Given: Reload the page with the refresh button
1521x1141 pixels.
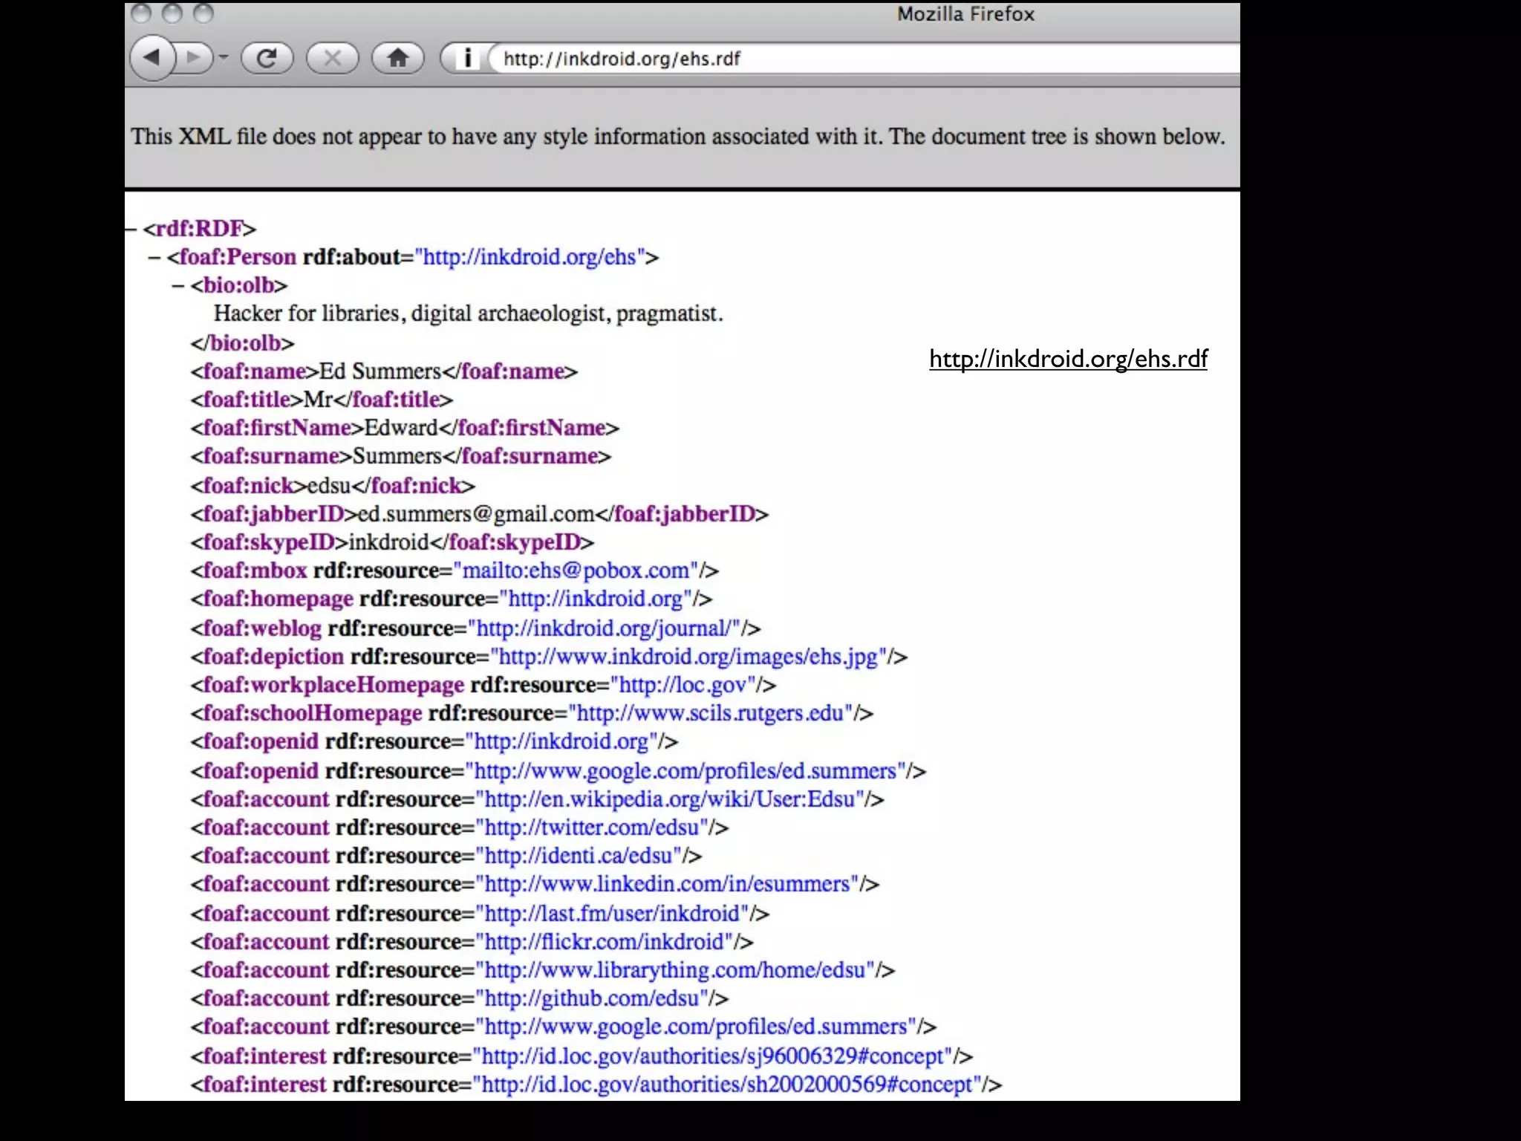Looking at the screenshot, I should coord(267,58).
